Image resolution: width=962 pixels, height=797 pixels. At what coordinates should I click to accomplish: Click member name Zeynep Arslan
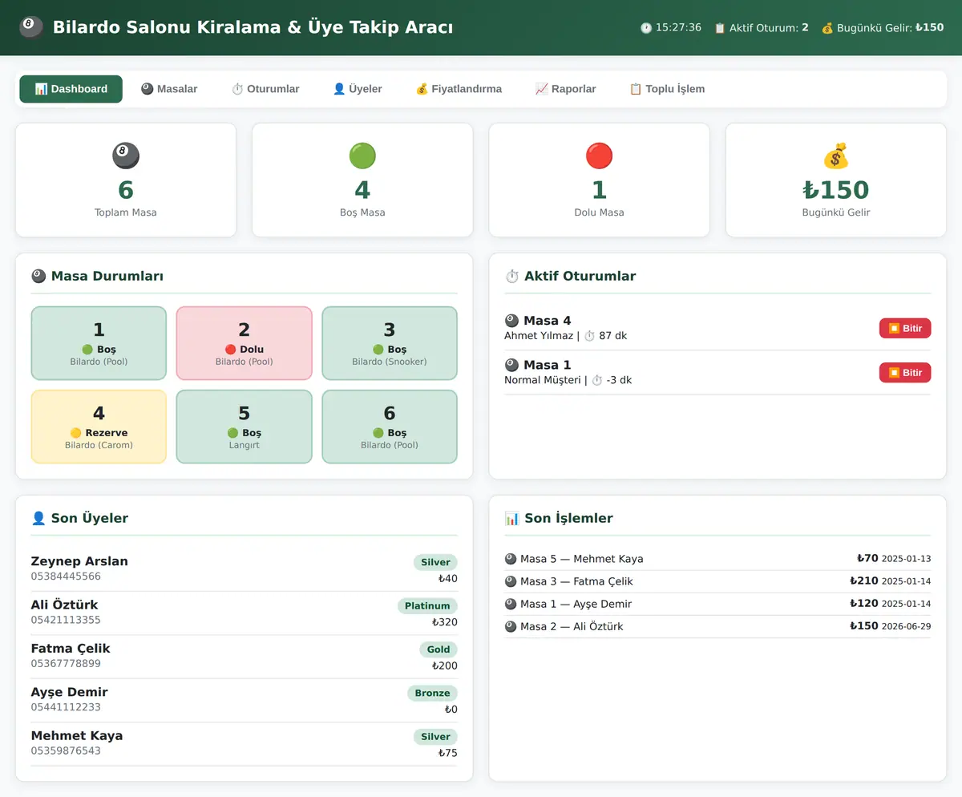79,561
